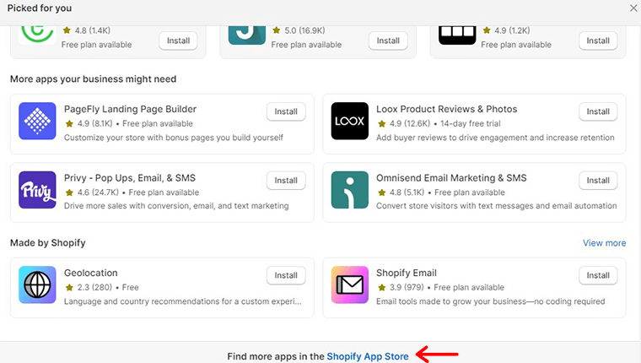Screen dimensions: 641x363
Task: Open the PageFly Landing Page Builder icon
Action: coord(37,121)
